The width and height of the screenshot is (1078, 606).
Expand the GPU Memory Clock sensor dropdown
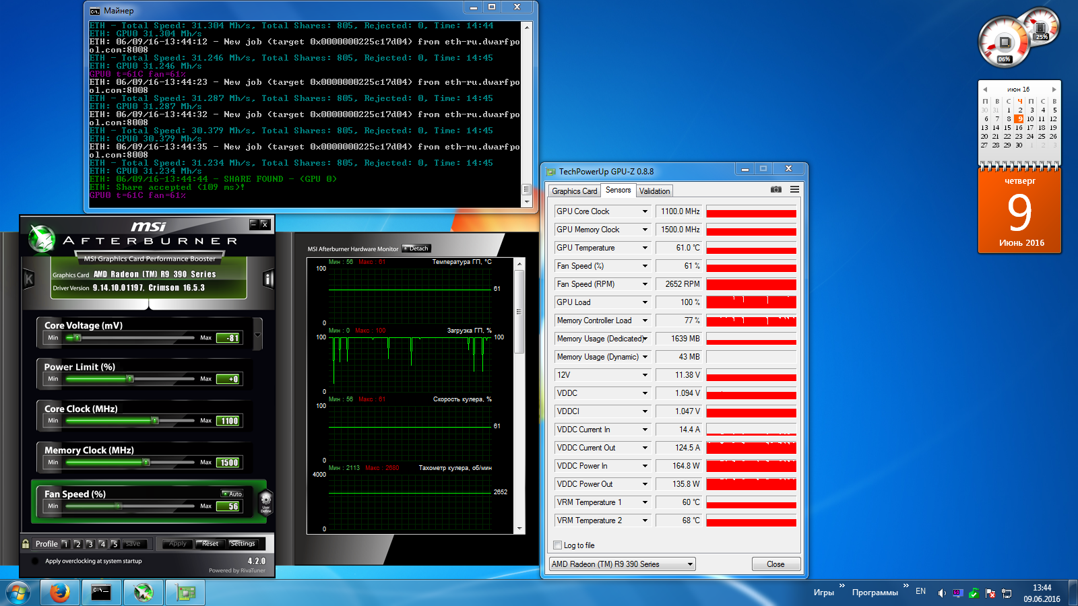[645, 230]
